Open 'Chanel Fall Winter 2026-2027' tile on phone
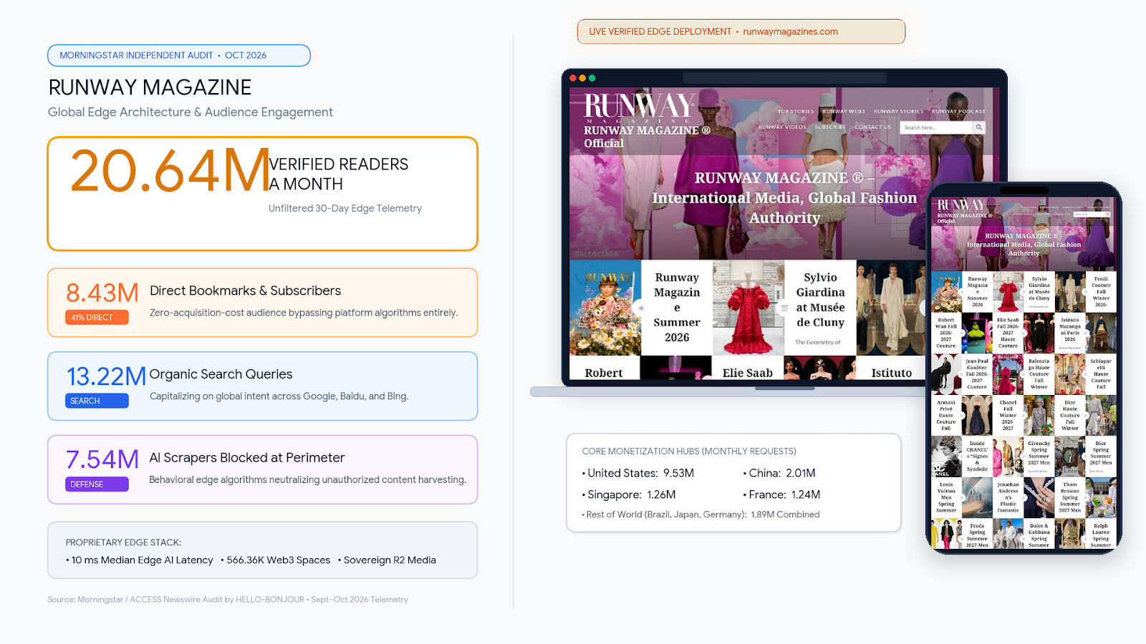Viewport: 1146px width, 644px height. click(1008, 415)
